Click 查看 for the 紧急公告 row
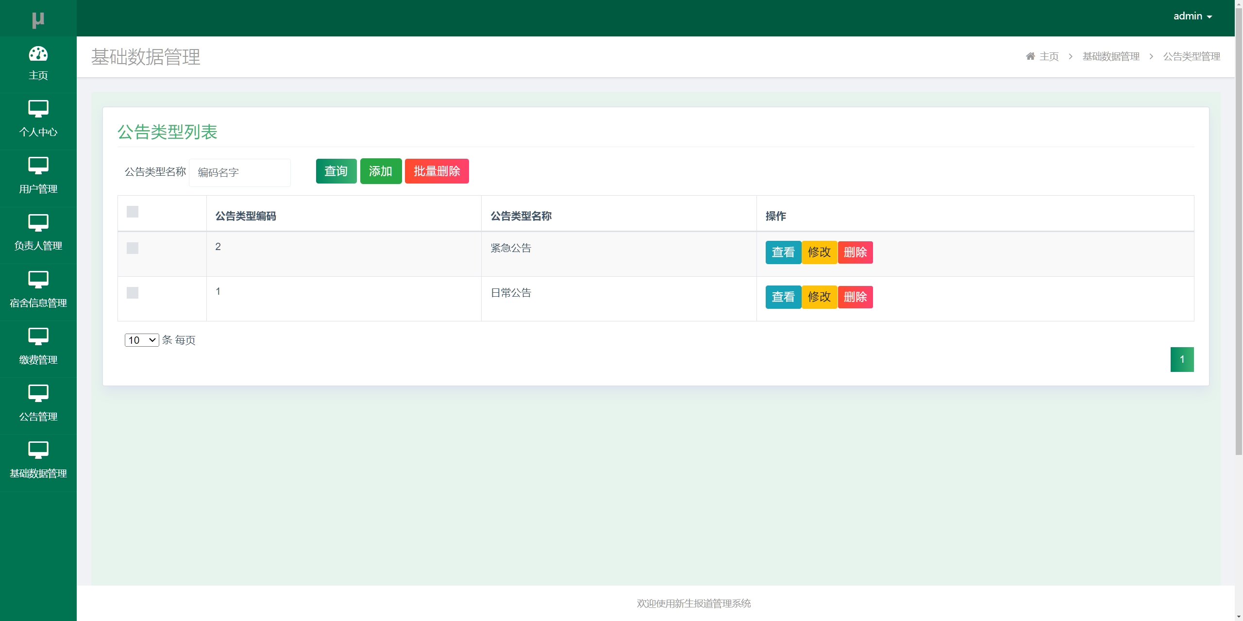Screen dimensions: 1243x621 point(783,252)
